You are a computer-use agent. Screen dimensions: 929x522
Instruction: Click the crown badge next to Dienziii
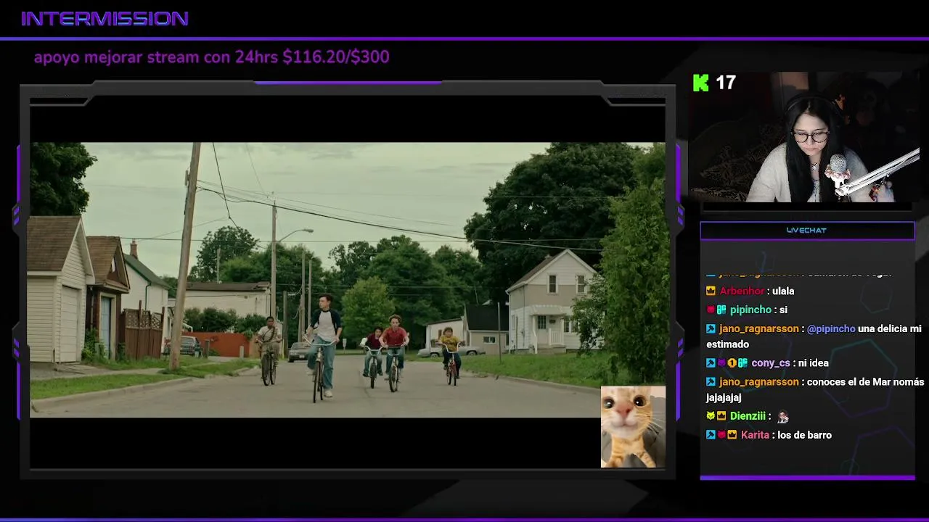pos(721,416)
